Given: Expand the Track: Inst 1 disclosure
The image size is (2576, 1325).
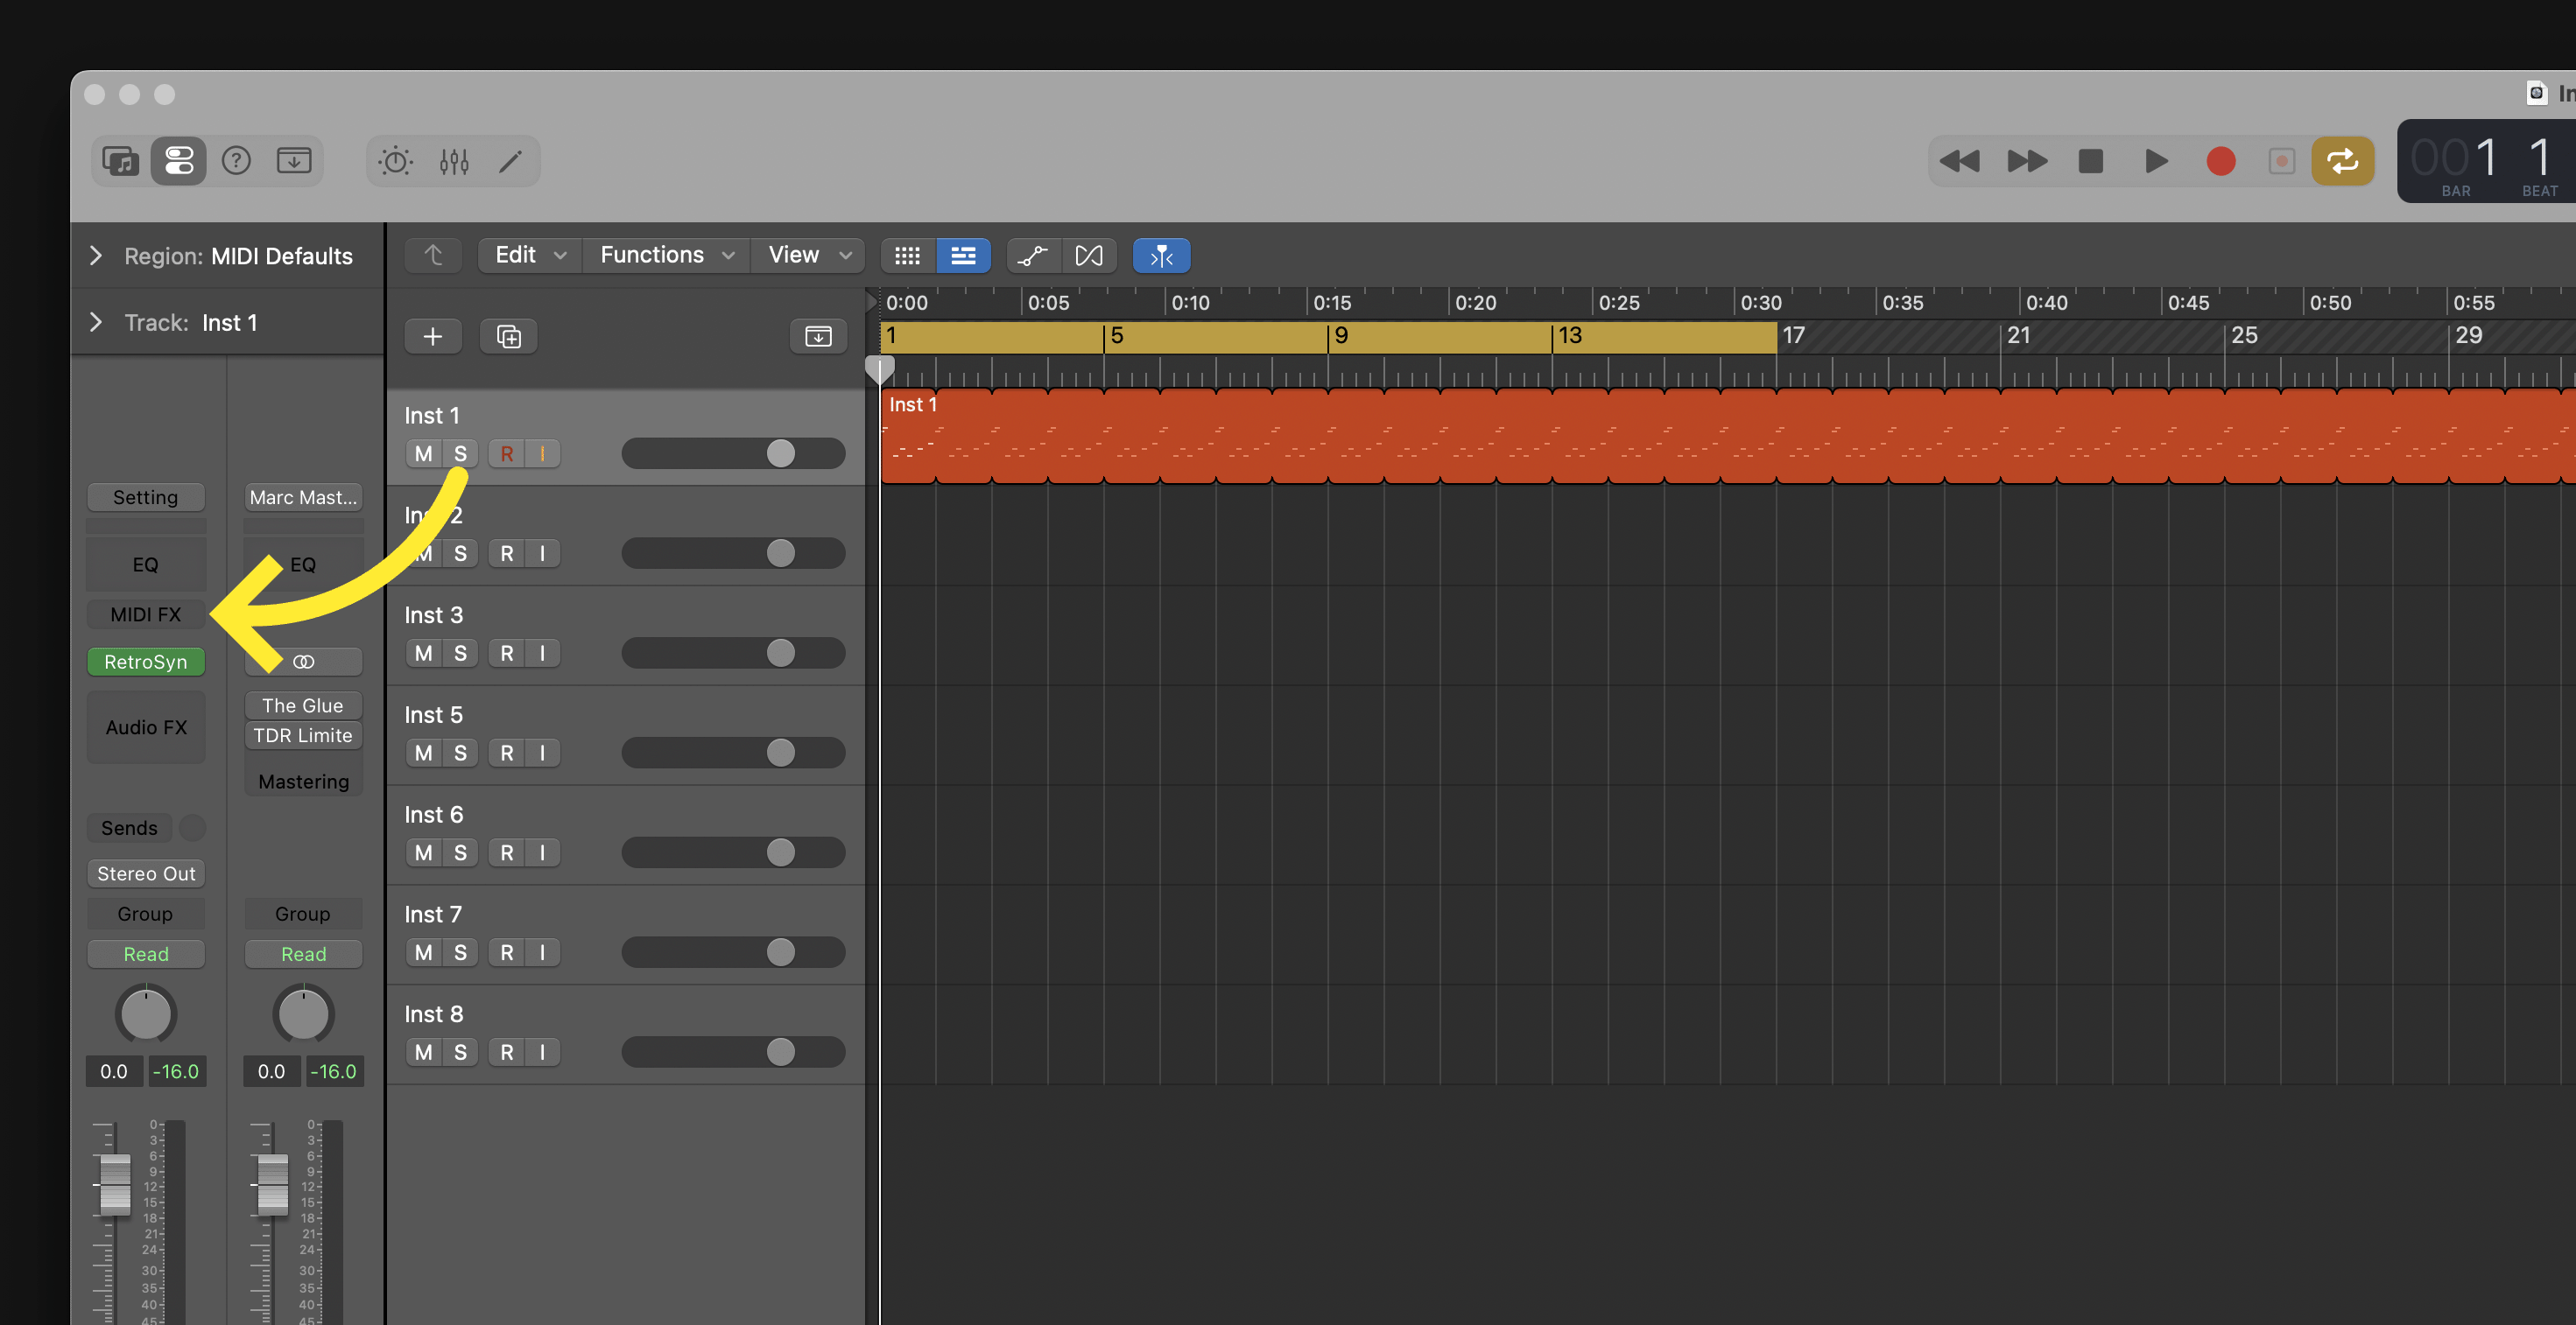Looking at the screenshot, I should (96, 322).
